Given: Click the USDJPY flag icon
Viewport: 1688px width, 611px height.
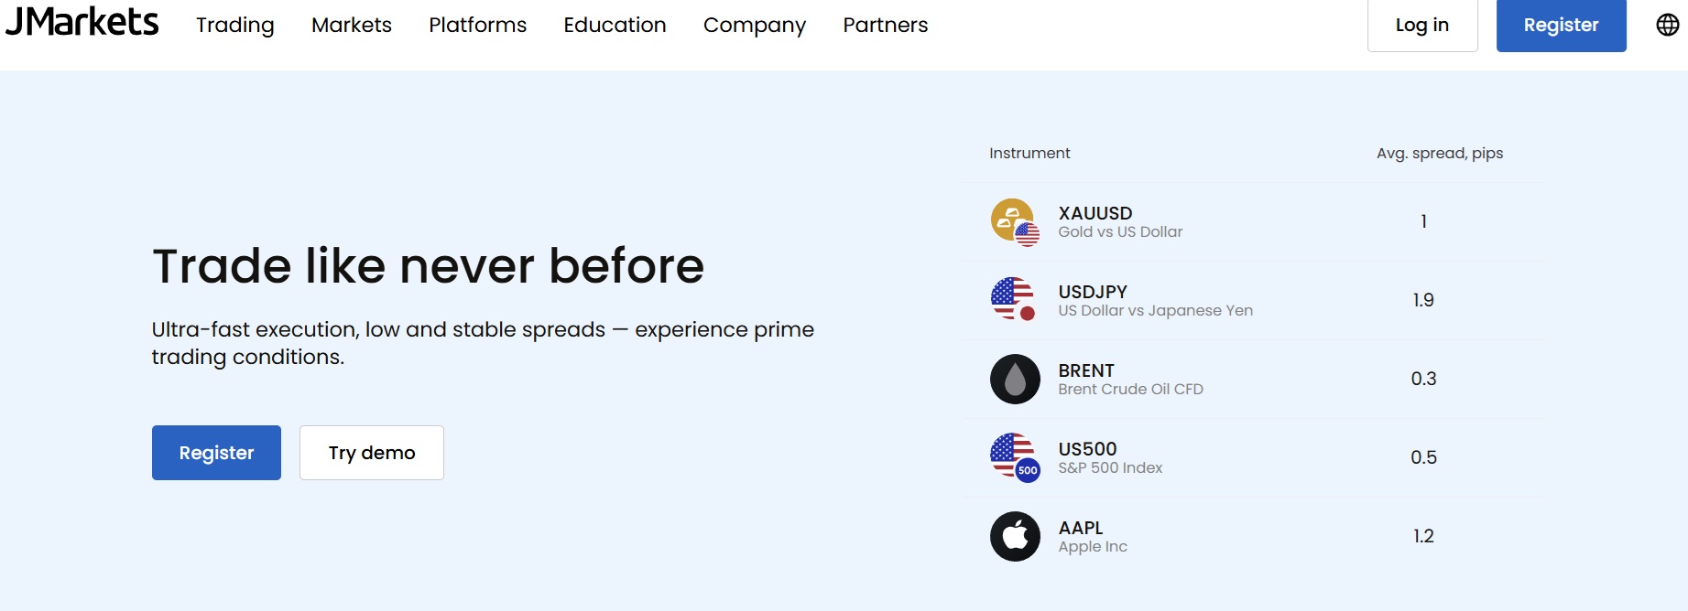Looking at the screenshot, I should pos(1014,300).
